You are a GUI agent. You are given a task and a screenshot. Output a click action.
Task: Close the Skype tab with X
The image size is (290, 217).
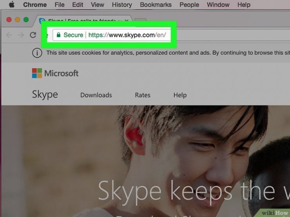click(127, 21)
